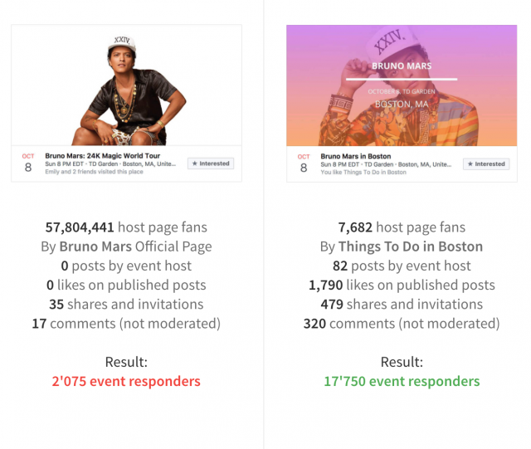This screenshot has height=449, width=531.
Task: Click the left event's Sun 8 PM EDT TD Garden line
Action: (110, 164)
